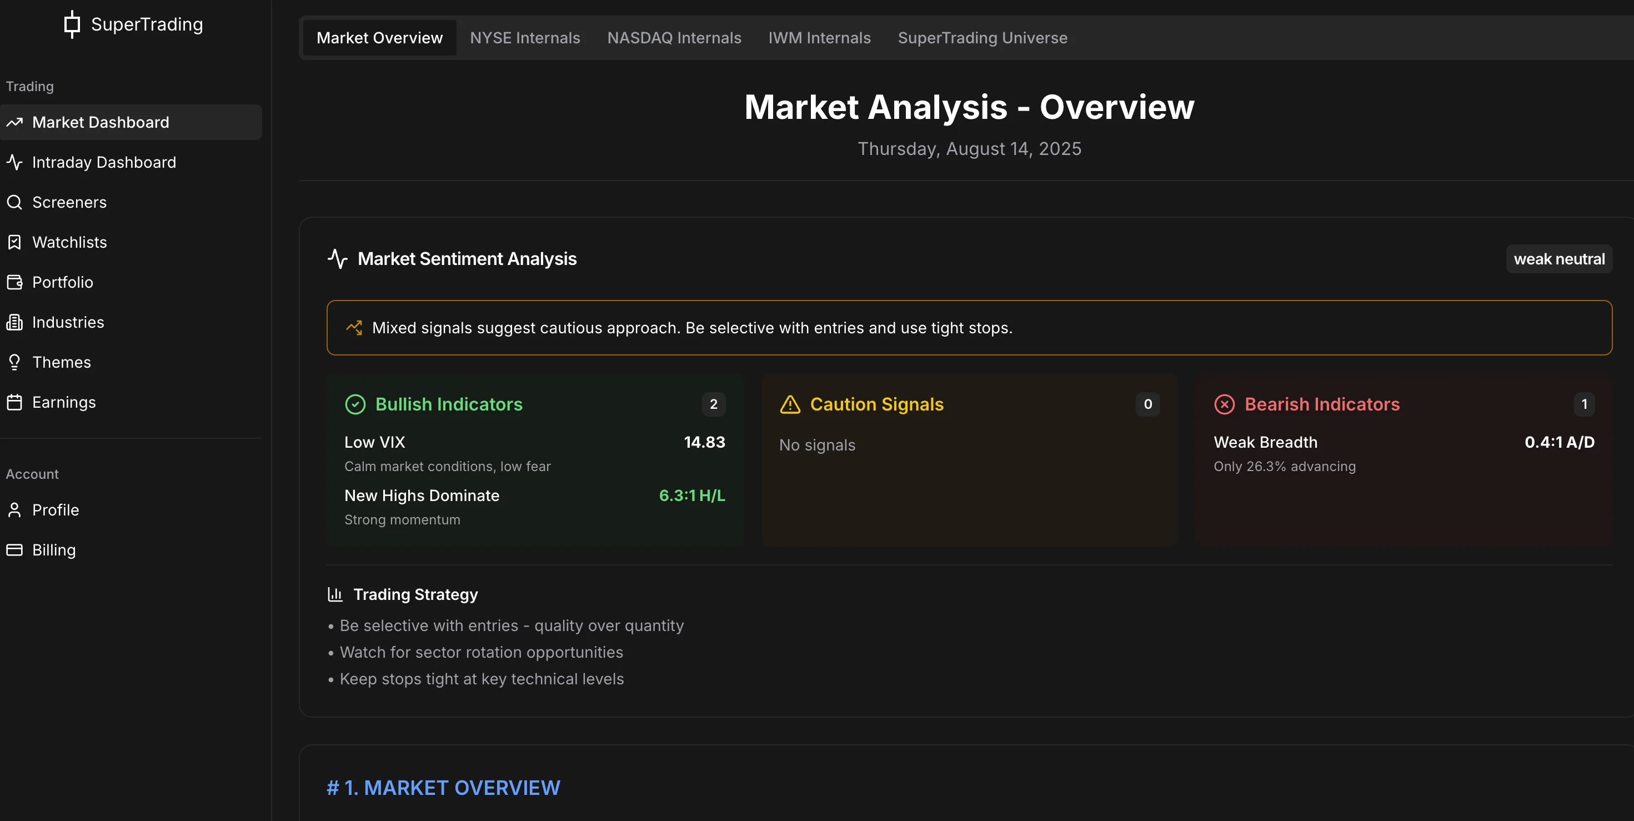
Task: Click the Screeners magnifier icon
Action: 14,202
